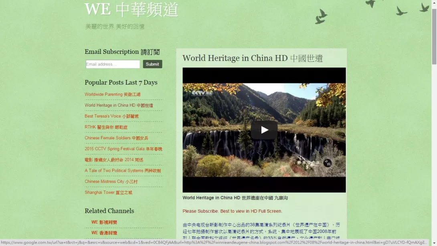Click the World Heritage in China HD post title
The image size is (437, 246).
253,58
